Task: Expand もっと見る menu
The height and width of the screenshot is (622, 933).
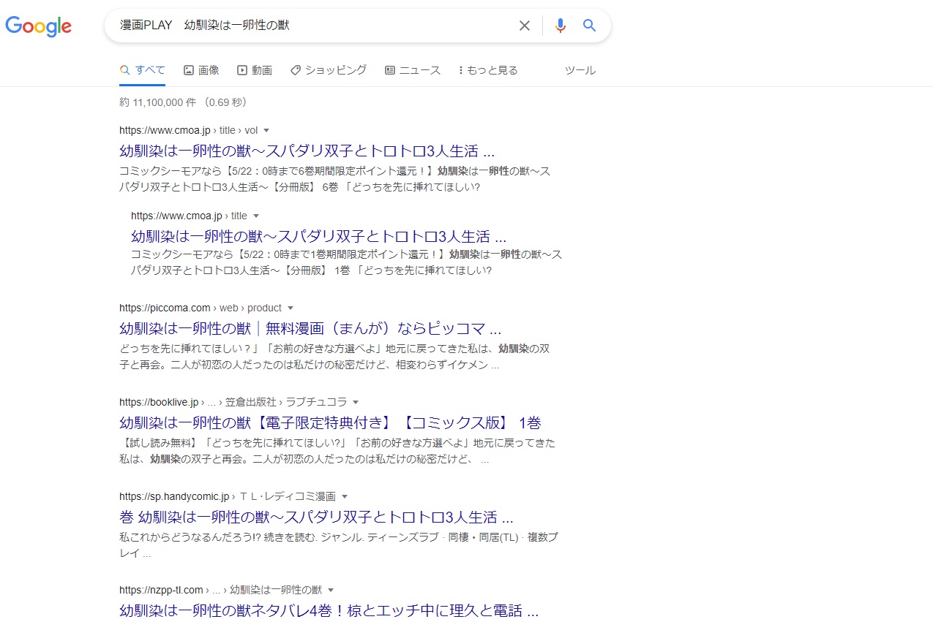Action: point(488,70)
